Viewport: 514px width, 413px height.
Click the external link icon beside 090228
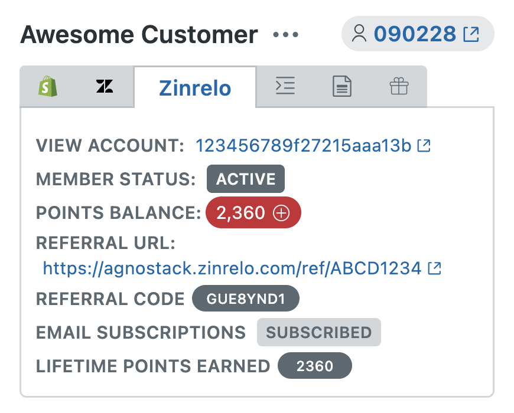point(471,34)
